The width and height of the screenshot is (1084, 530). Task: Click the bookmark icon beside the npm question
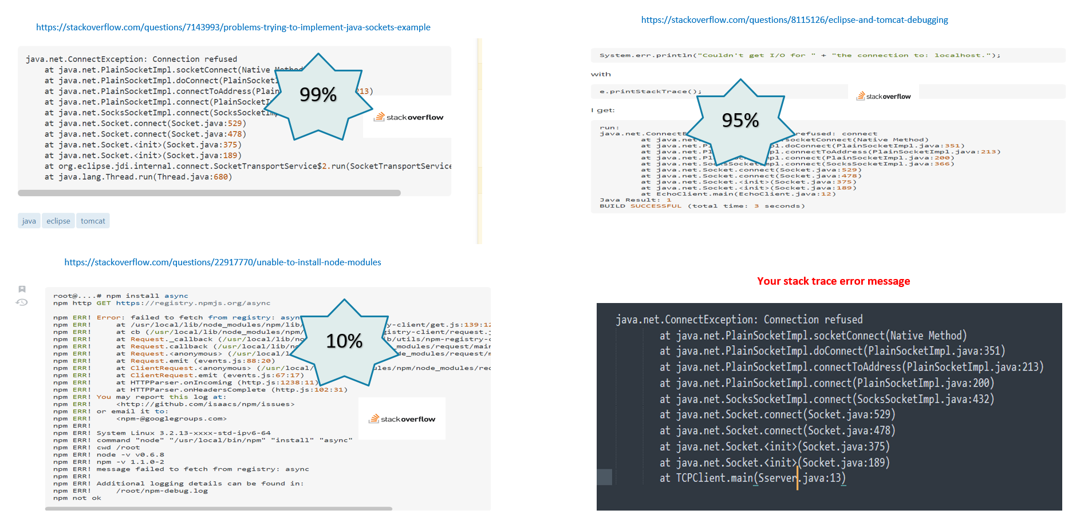click(22, 289)
